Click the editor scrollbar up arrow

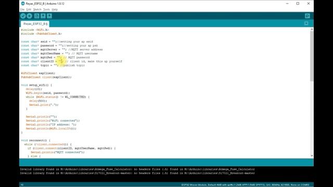[x=312, y=30]
